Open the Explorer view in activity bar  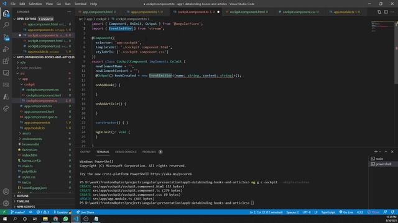point(6,13)
